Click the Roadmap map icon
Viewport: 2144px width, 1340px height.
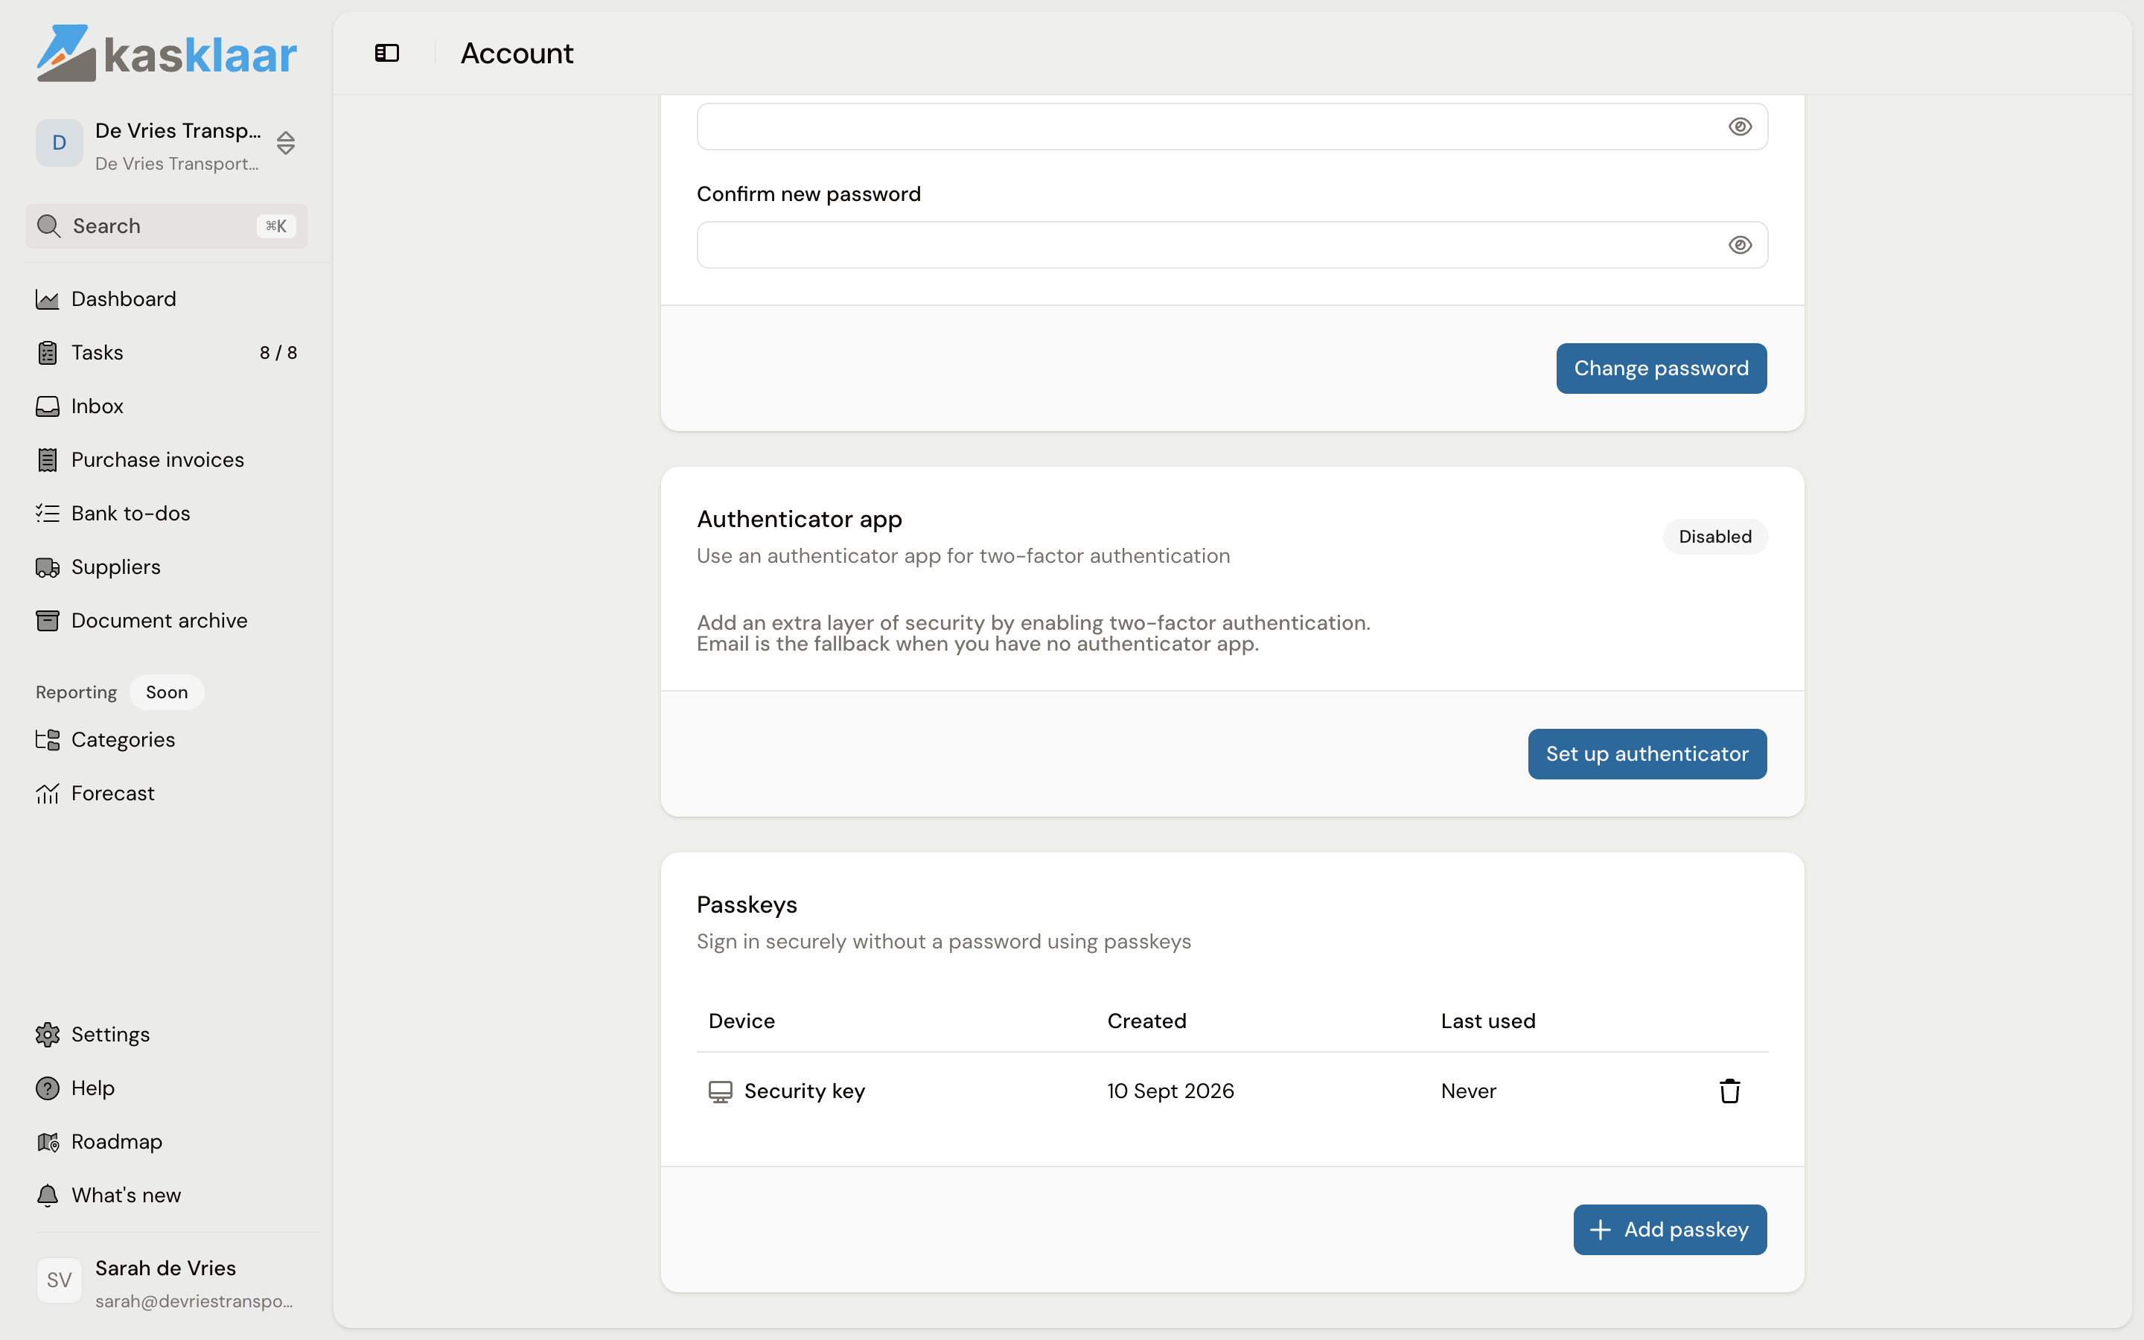[47, 1141]
